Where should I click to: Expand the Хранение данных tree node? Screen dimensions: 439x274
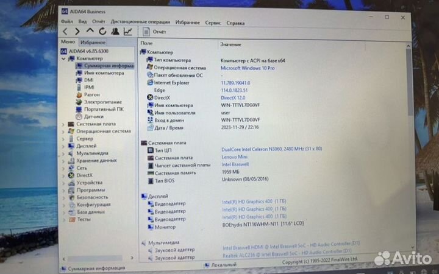coord(63,161)
